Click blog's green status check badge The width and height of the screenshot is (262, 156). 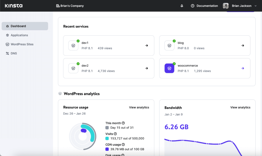click(174, 41)
